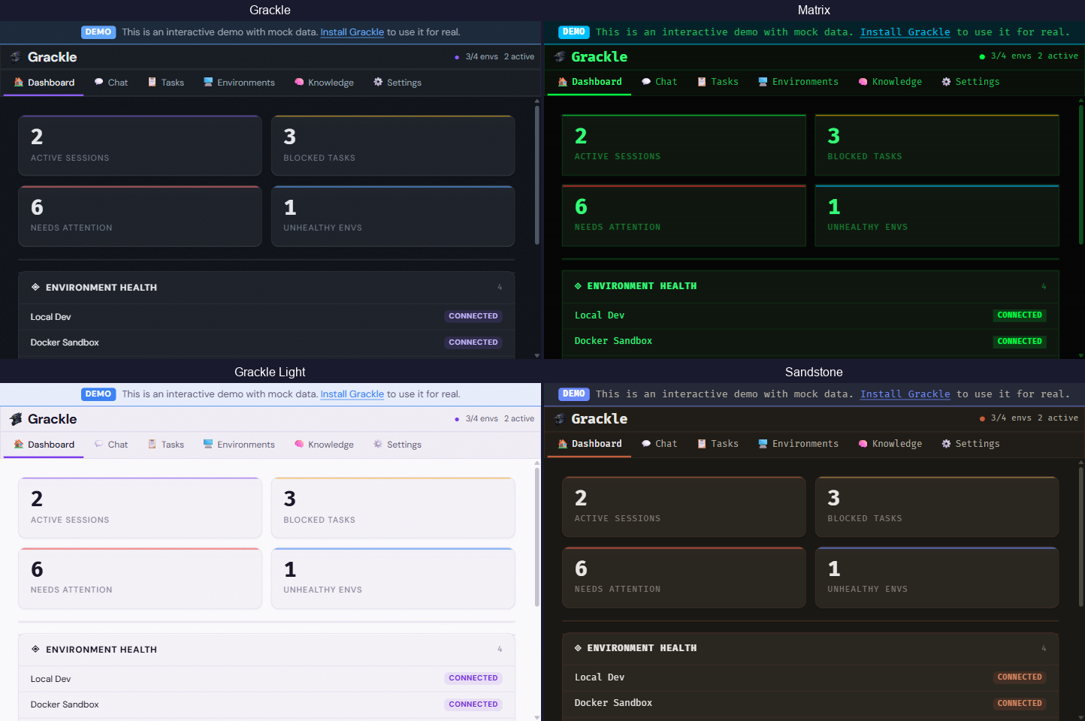Click the scrollbar thumb in the Grackle Light panel
This screenshot has height=721, width=1085.
point(536,537)
